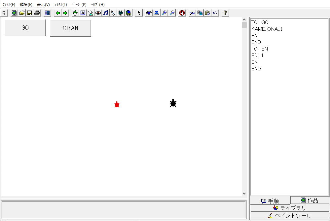This screenshot has height=221, width=330.
Task: Click the green previous page arrow
Action: pyautogui.click(x=58, y=13)
